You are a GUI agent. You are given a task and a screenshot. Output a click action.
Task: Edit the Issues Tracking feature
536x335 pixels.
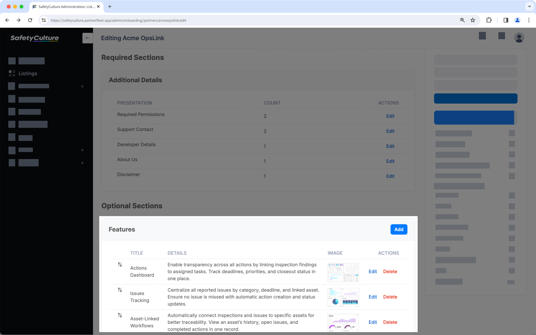373,297
